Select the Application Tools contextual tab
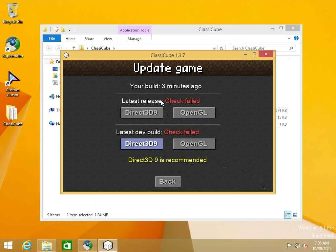This screenshot has height=252, width=336. click(135, 30)
